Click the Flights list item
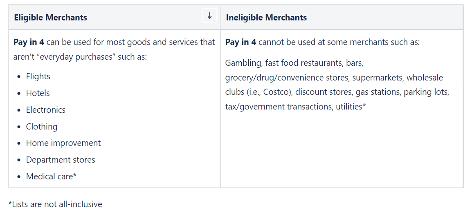The height and width of the screenshot is (219, 472). [x=38, y=76]
